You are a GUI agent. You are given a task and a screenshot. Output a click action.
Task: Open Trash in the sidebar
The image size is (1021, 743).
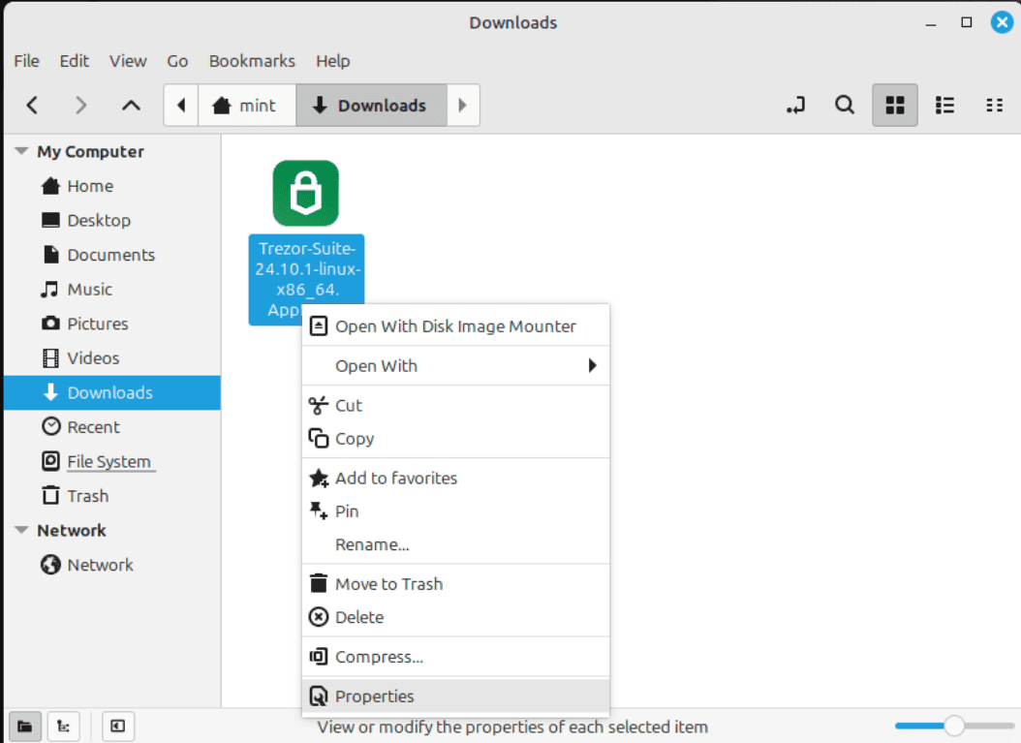[112, 496]
